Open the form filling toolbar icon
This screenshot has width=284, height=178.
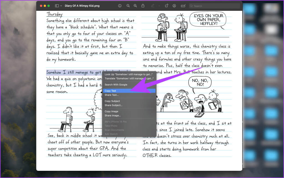[x=183, y=6]
